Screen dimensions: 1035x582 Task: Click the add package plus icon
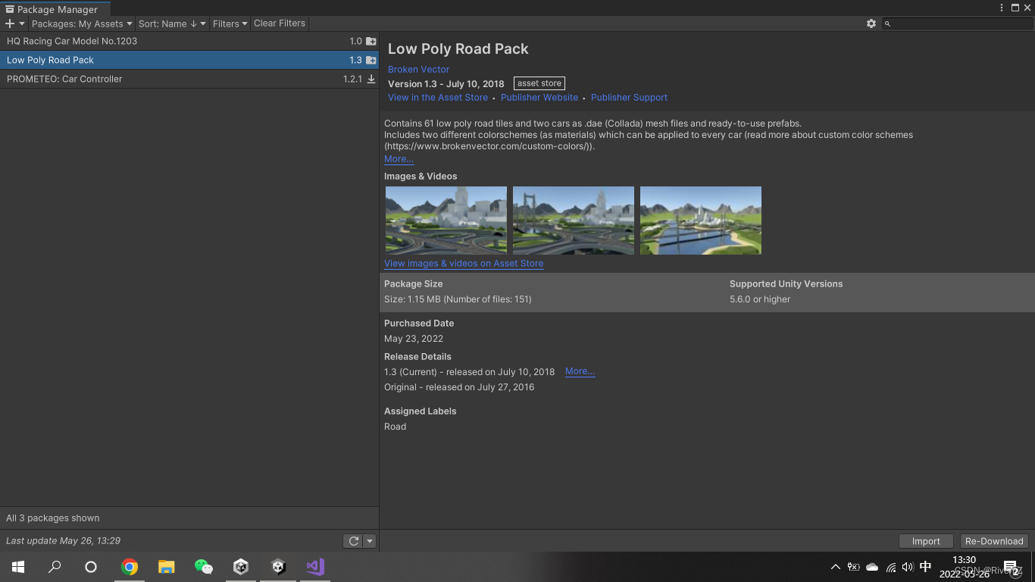click(x=10, y=24)
